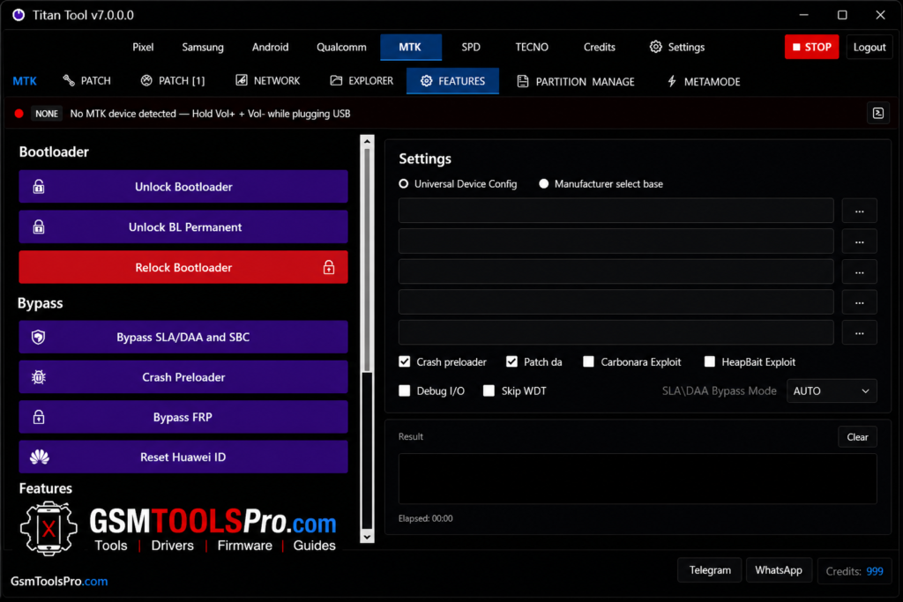Click the red device status indicator dot
Screen dimensions: 903x602
[19, 114]
